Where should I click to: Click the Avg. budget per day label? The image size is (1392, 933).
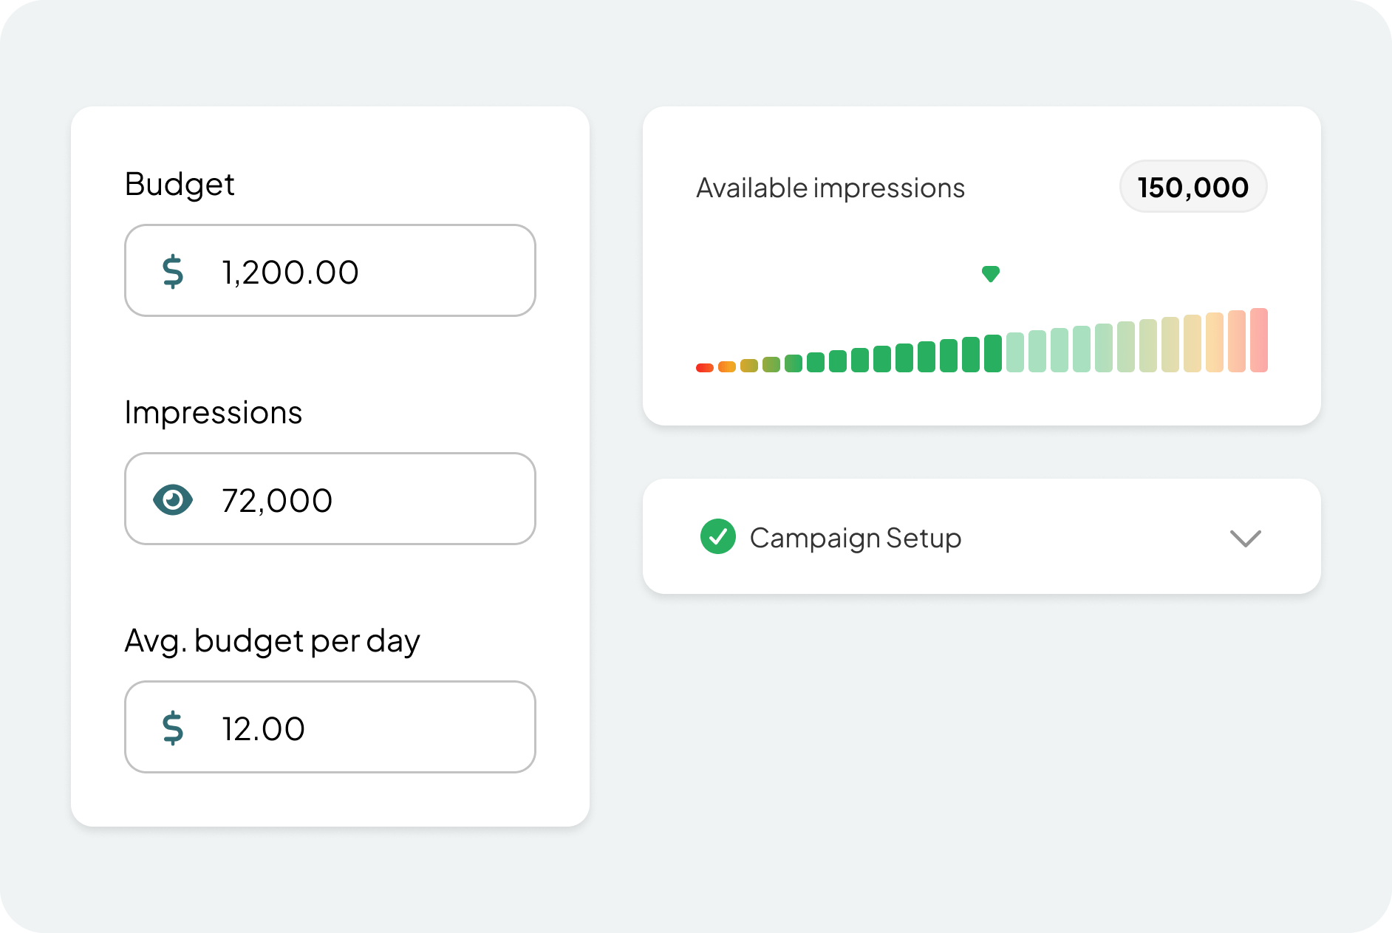point(272,640)
